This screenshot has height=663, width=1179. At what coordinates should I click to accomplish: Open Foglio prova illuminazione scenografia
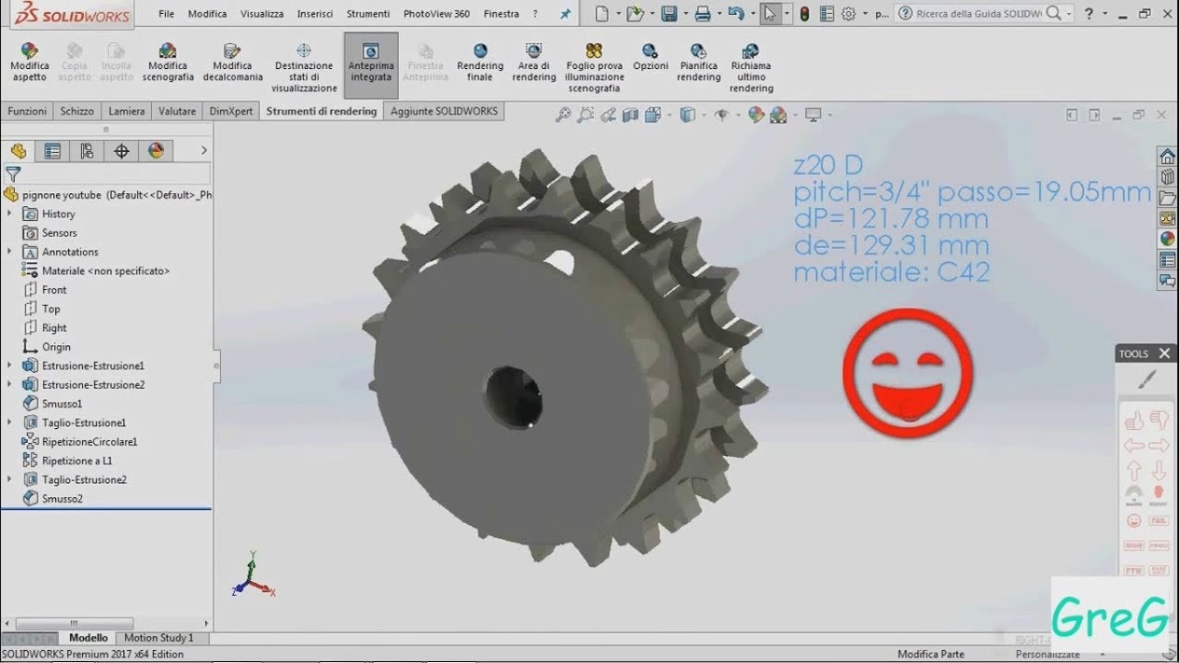[x=594, y=68]
